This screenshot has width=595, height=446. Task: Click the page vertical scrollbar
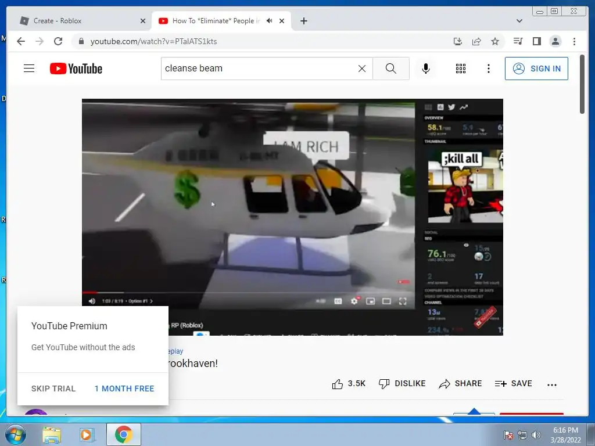tap(582, 84)
